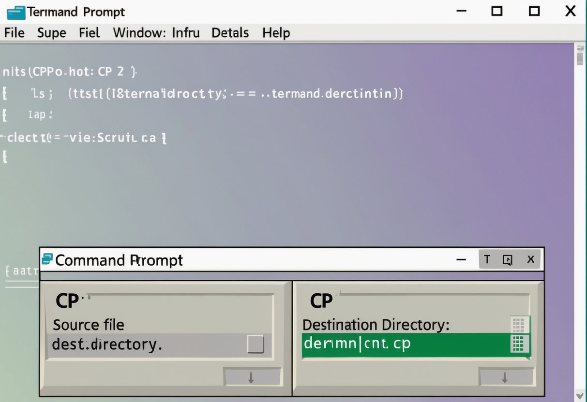Click the Supe menu in the menu bar
587x402 pixels.
coord(51,33)
